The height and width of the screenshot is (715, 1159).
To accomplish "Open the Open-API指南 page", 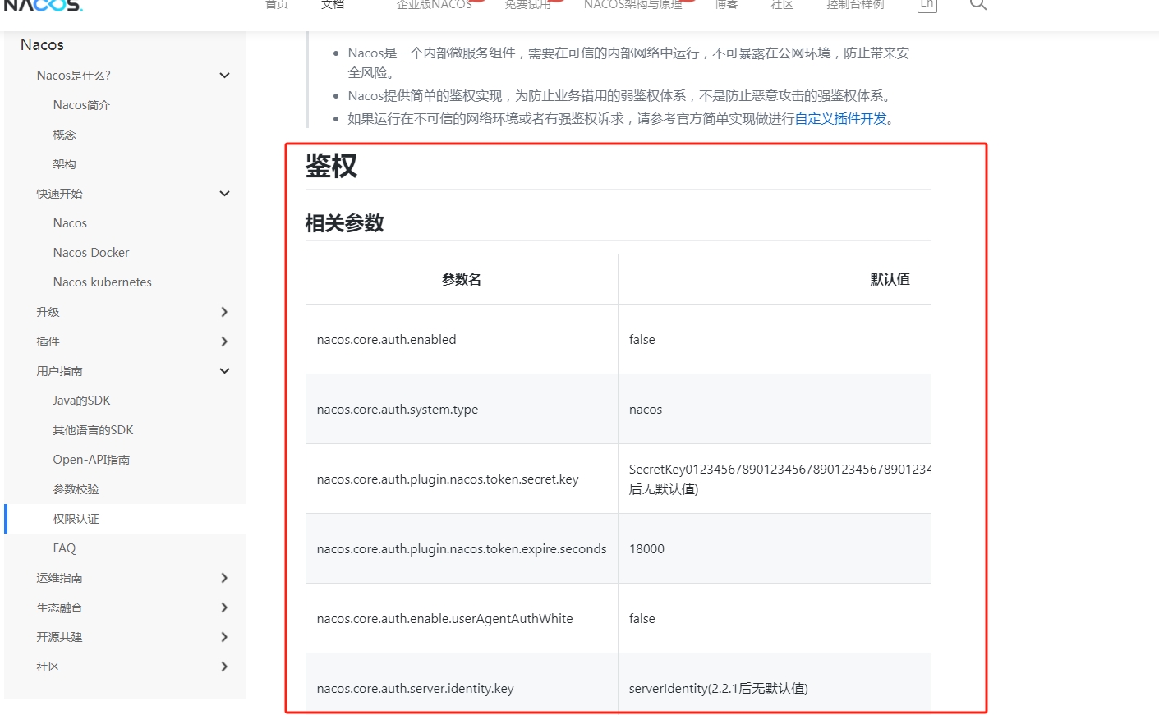I will tap(91, 460).
